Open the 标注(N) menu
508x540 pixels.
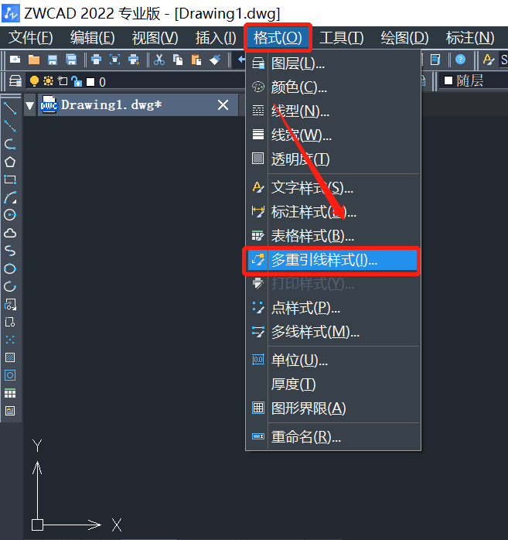(x=470, y=38)
